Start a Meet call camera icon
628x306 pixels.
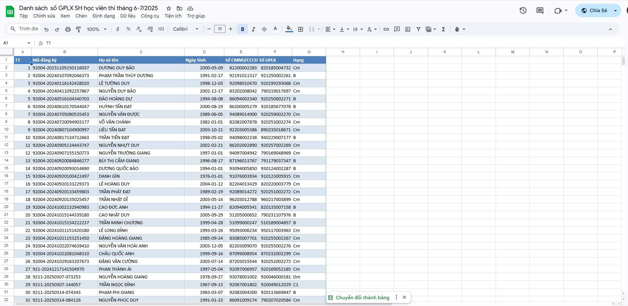pyautogui.click(x=558, y=10)
